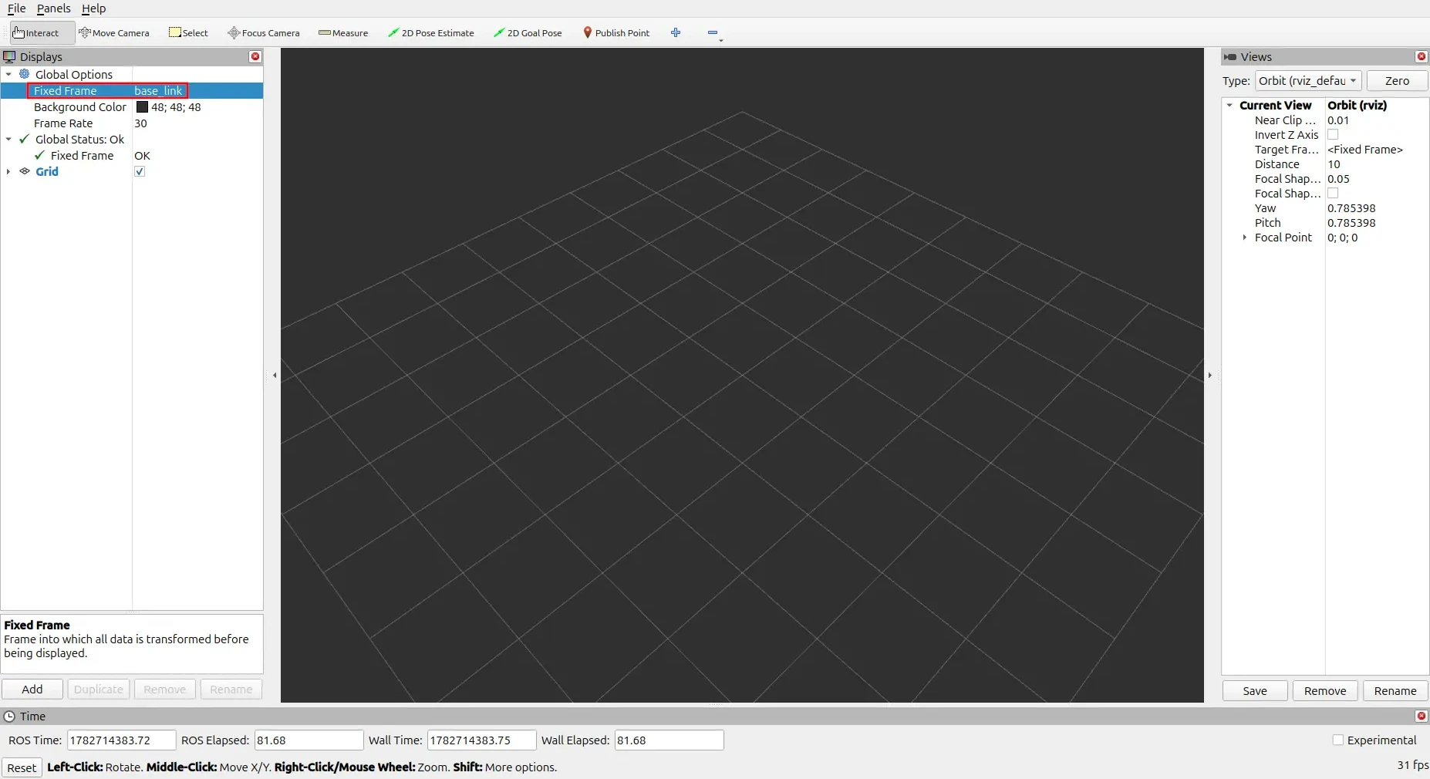The image size is (1430, 779).
Task: Click the Wall Elapsed field
Action: tap(669, 740)
